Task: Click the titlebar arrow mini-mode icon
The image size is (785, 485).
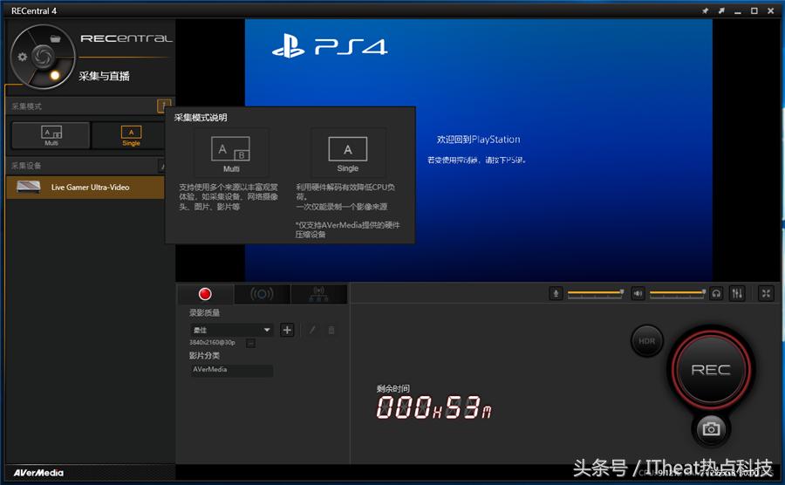Action: (x=721, y=10)
